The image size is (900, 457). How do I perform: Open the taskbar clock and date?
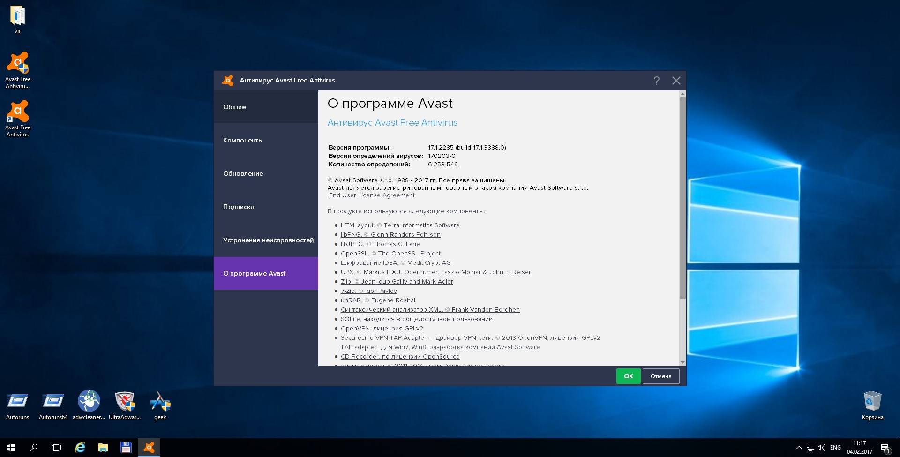(860, 448)
